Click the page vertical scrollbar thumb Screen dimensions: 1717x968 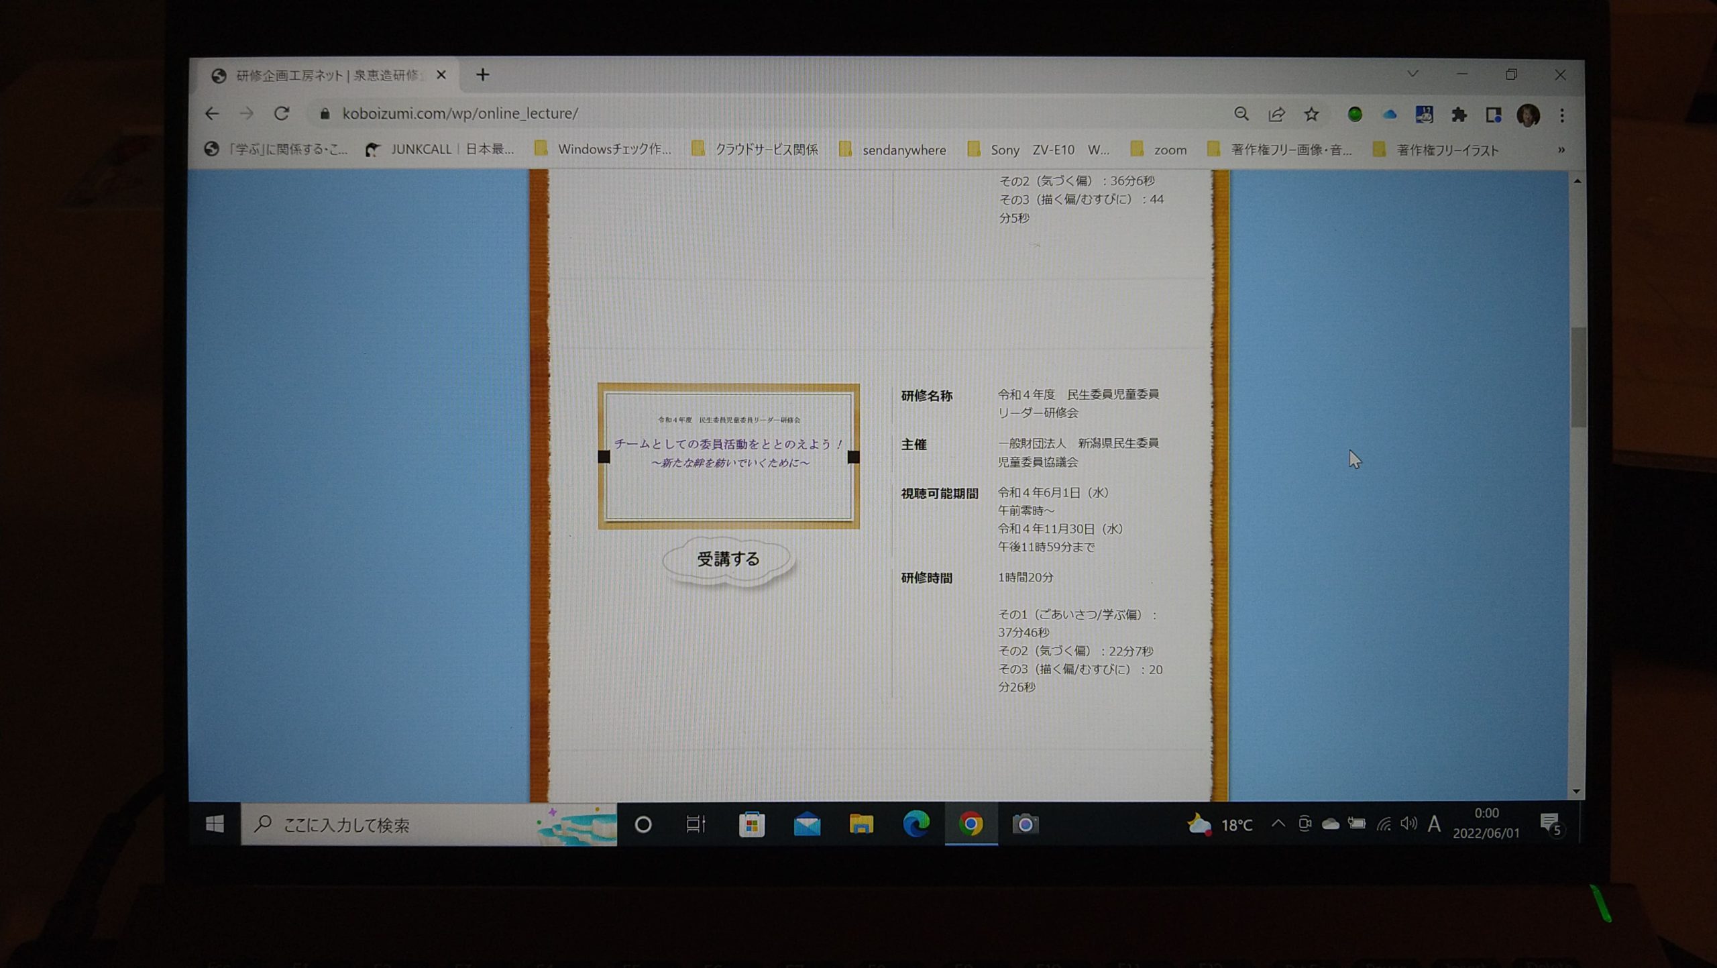1577,377
